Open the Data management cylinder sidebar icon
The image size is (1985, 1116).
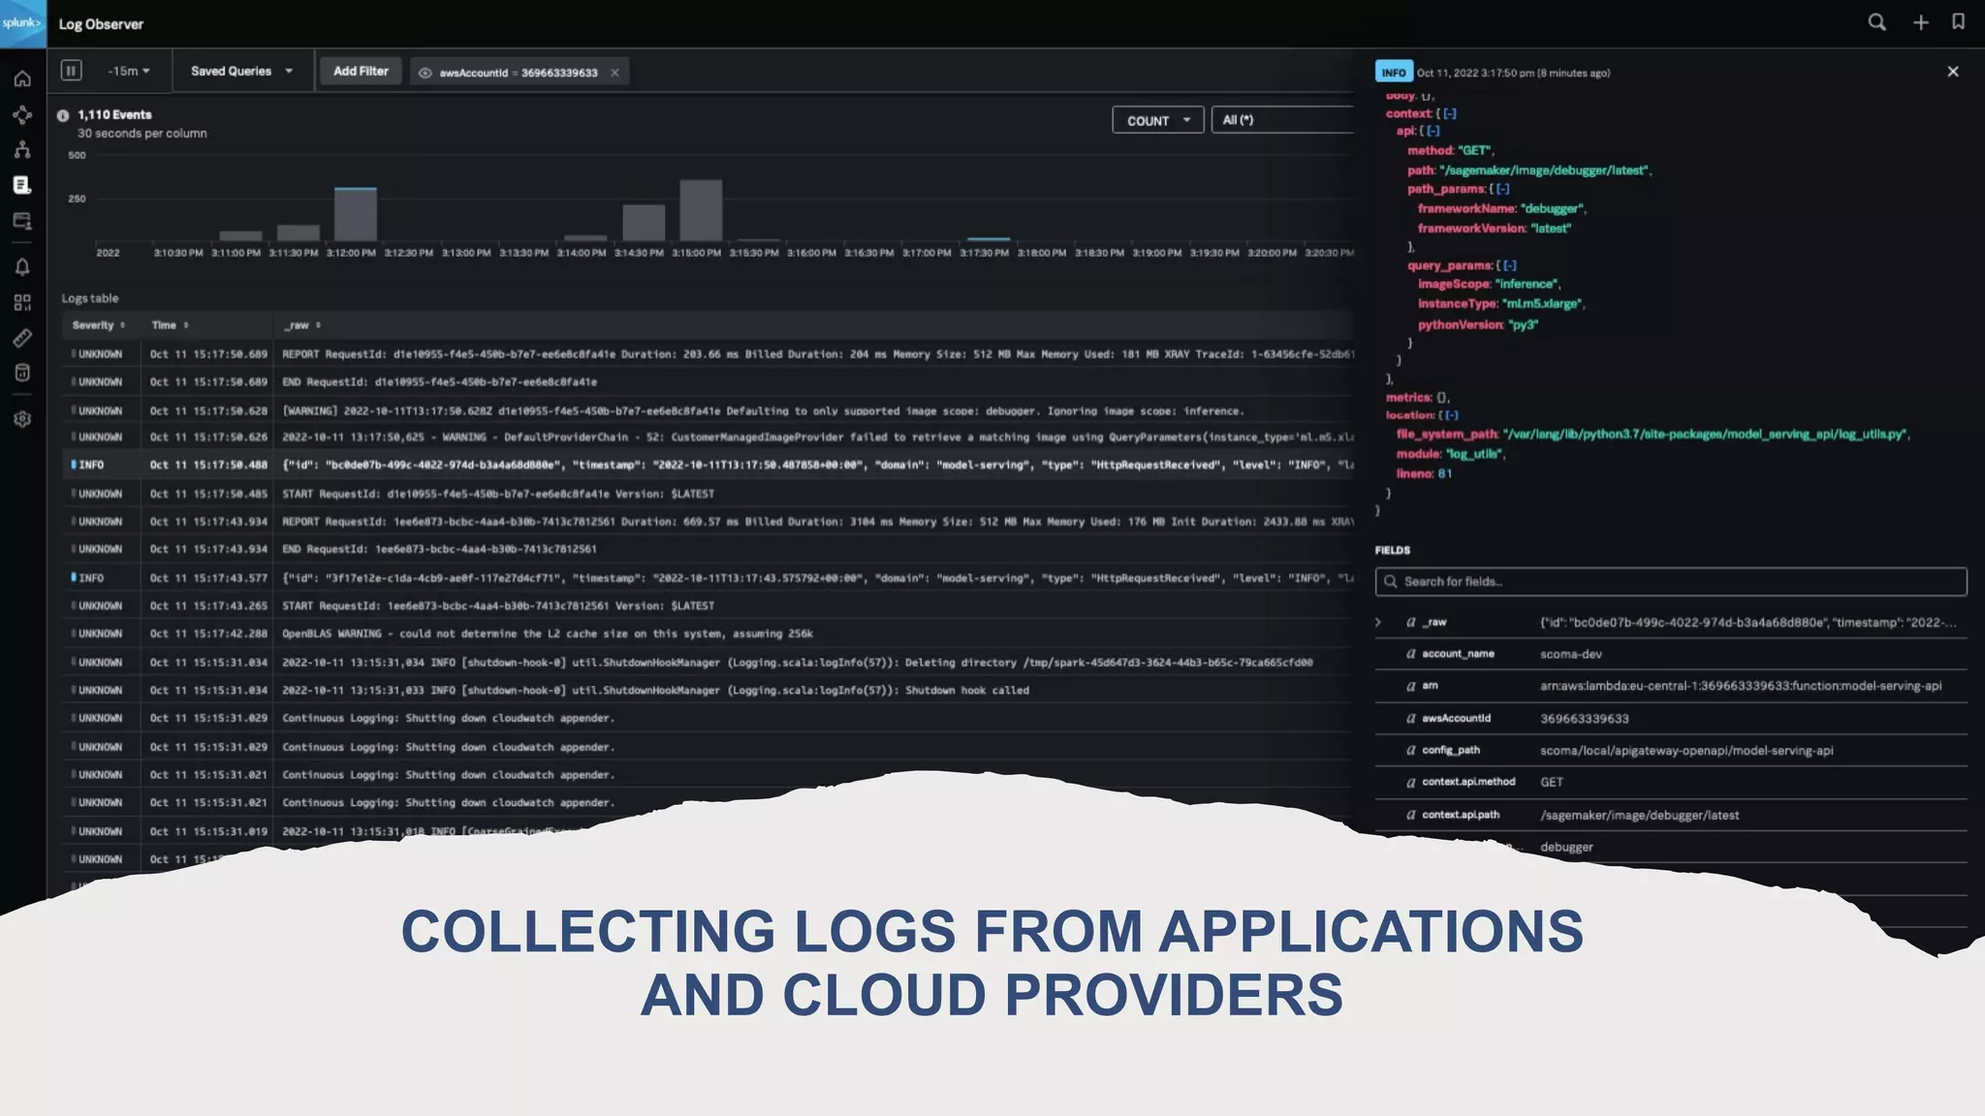[x=22, y=373]
